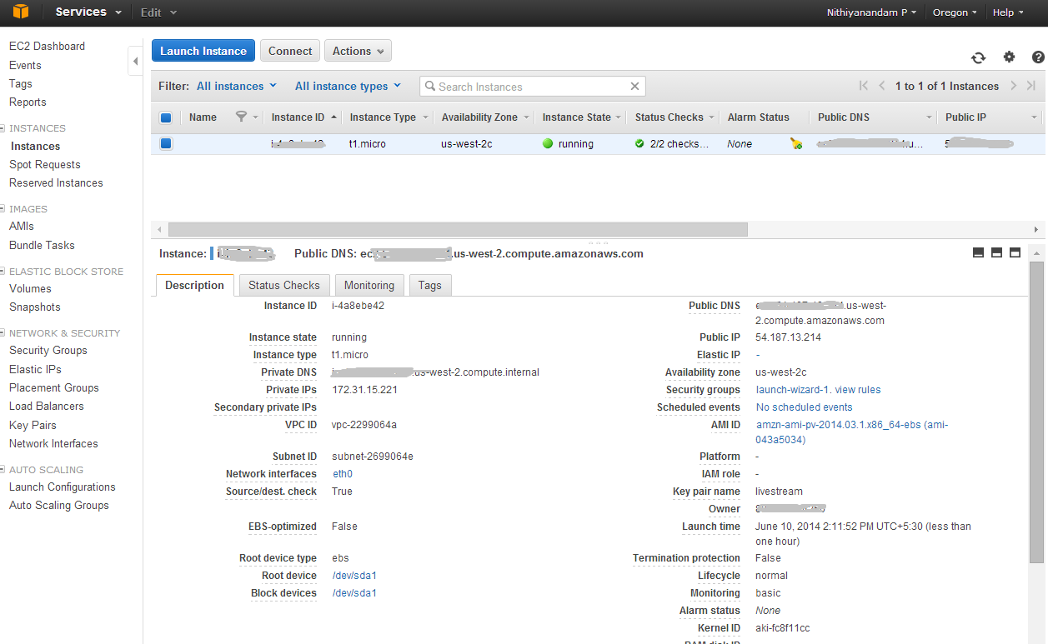Open AMIs in sidebar
Image resolution: width=1048 pixels, height=644 pixels.
coord(22,226)
